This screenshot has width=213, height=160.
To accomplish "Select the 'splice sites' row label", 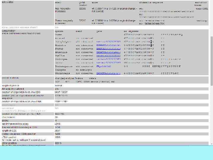I will 8,2.
